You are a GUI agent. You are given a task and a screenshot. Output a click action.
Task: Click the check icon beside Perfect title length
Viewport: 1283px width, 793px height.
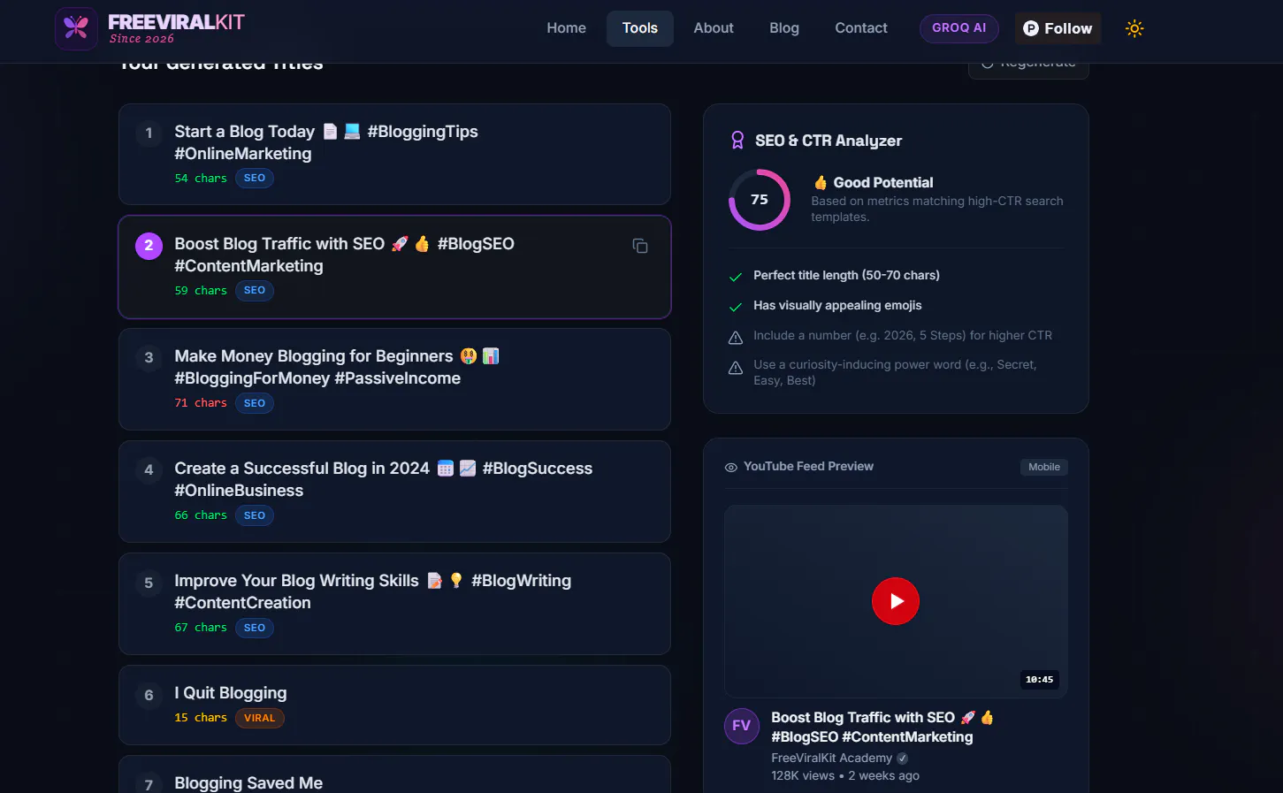735,277
